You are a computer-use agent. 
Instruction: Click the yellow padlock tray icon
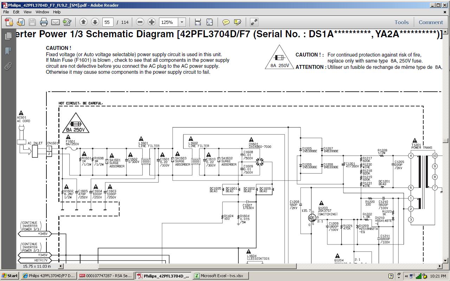pos(424,276)
